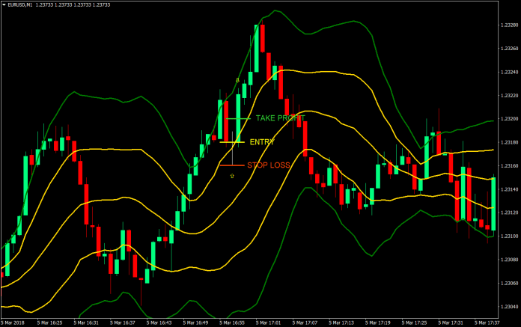Viewport: 521px width, 327px height.
Task: Click the TAKE PROFIT text label
Action: coord(280,118)
